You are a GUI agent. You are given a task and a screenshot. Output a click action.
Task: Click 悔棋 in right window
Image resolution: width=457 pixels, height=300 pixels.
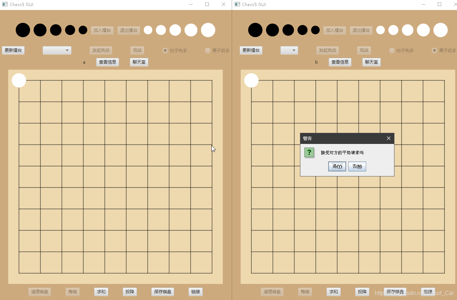pyautogui.click(x=305, y=292)
